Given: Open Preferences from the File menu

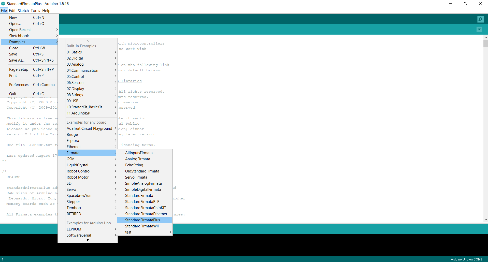Looking at the screenshot, I should pyautogui.click(x=30, y=85).
